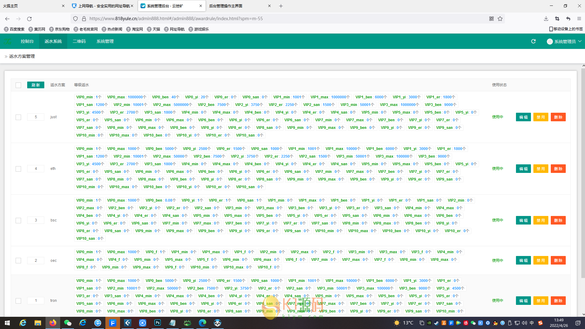Open the 淘宝网 bookmark
Screen dimensions: 585x329
click(x=135, y=29)
